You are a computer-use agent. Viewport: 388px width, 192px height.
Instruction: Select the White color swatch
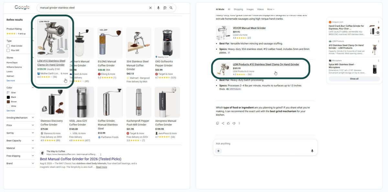point(8,106)
